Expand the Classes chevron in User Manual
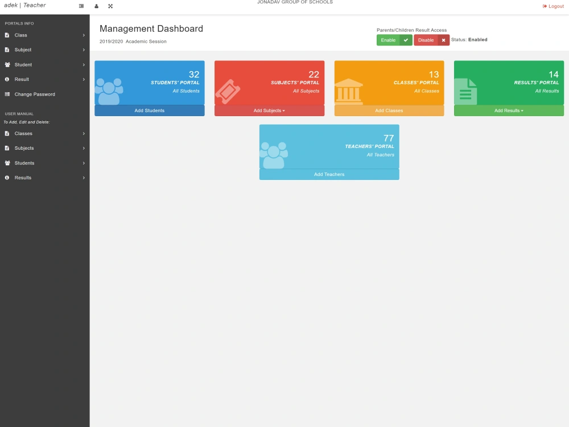Screen dimensions: 569x427 (84, 134)
